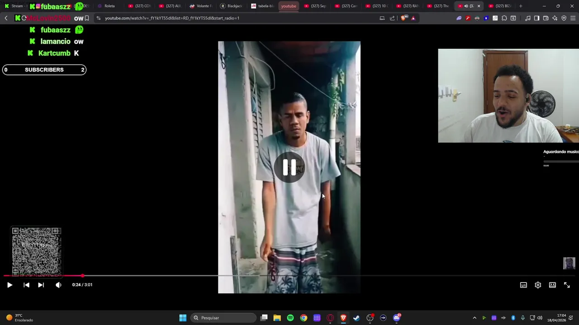
Task: Open Opera GX from the taskbar
Action: pyautogui.click(x=330, y=318)
